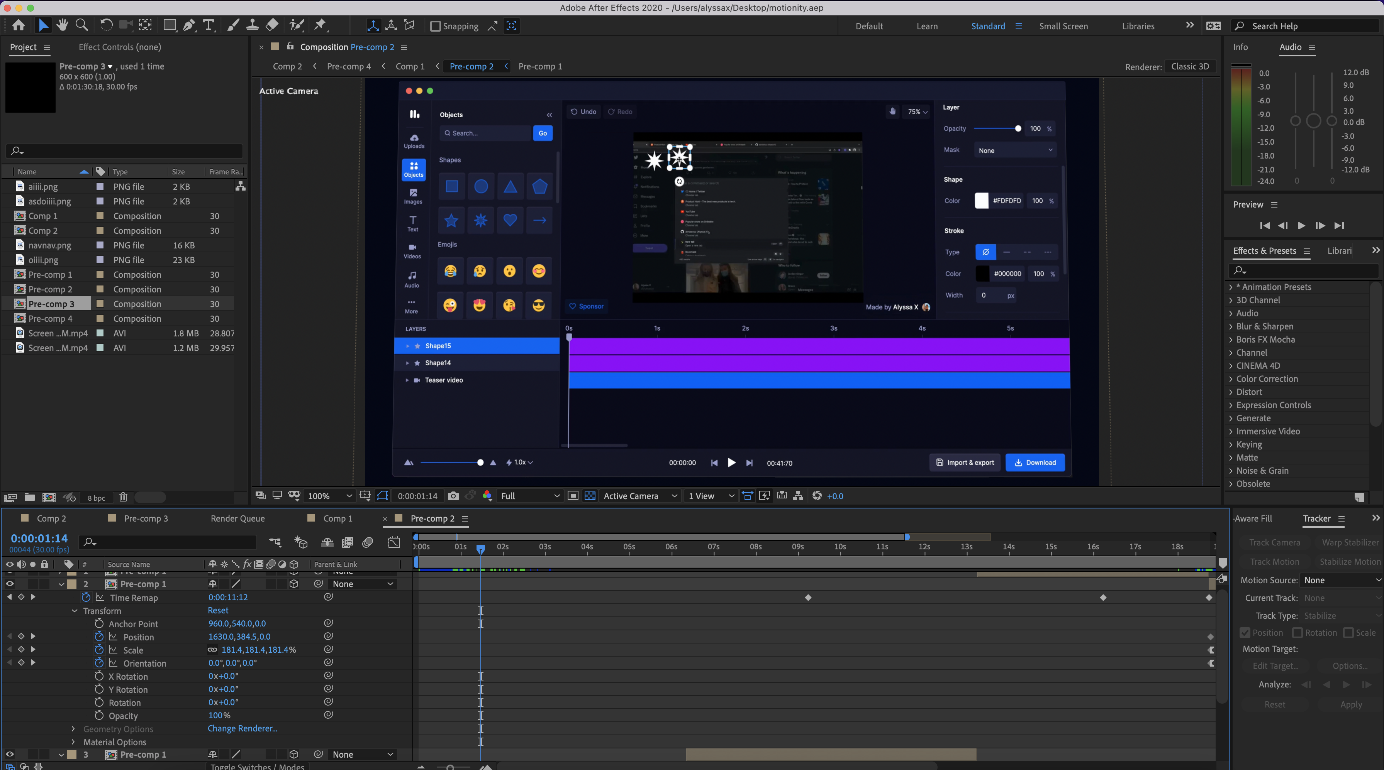
Task: Switch to the Render Queue tab
Action: 237,518
